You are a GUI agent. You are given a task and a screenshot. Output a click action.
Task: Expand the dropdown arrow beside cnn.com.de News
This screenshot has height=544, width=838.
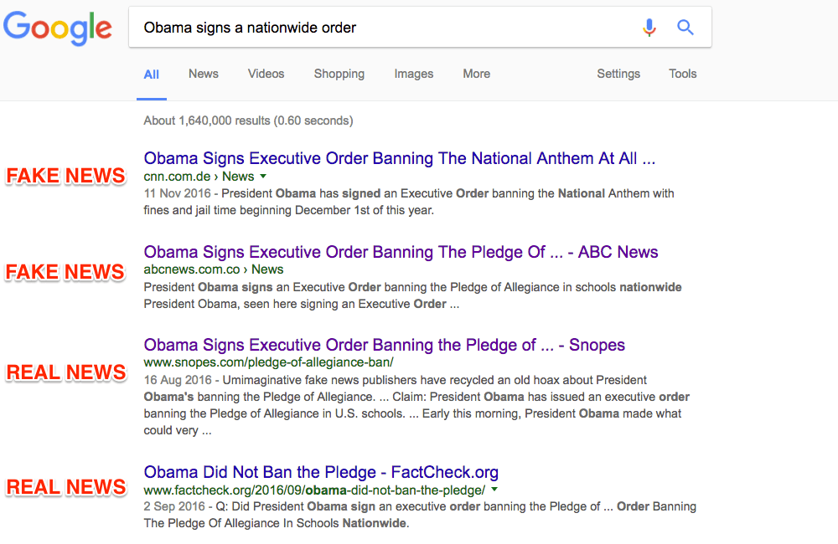point(263,177)
